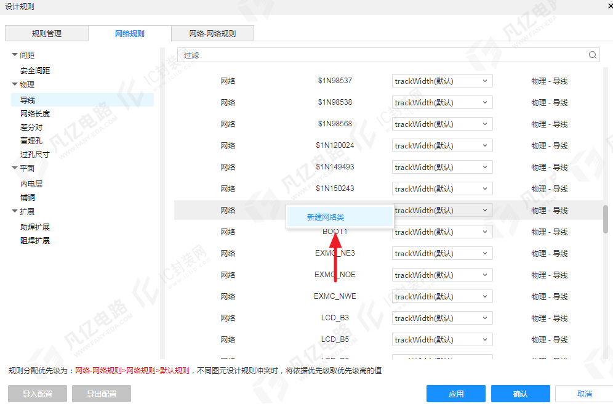
Task: Open 网络长度 rule category
Action: pos(35,113)
